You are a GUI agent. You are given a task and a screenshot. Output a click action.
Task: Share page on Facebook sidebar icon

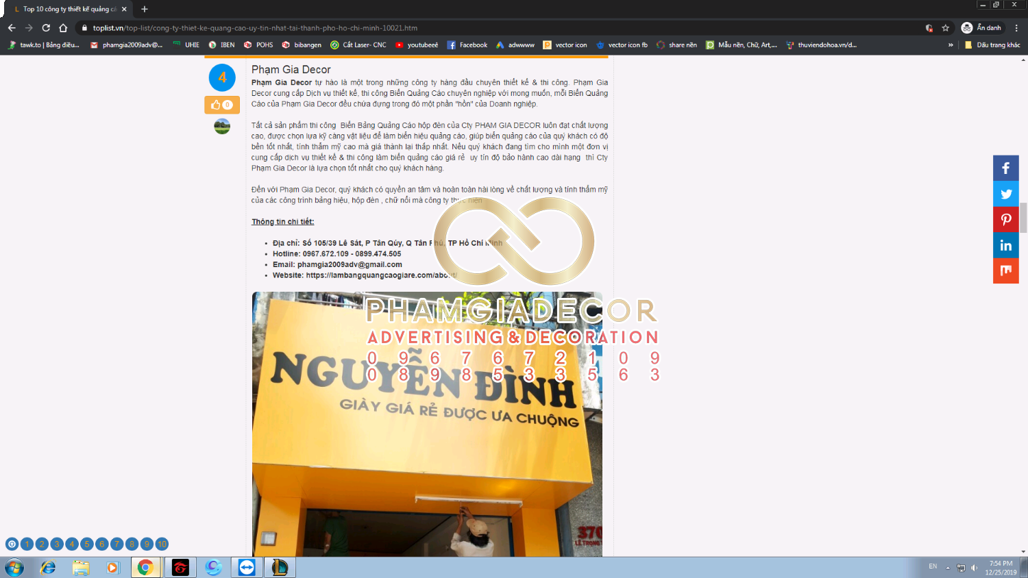(1005, 168)
